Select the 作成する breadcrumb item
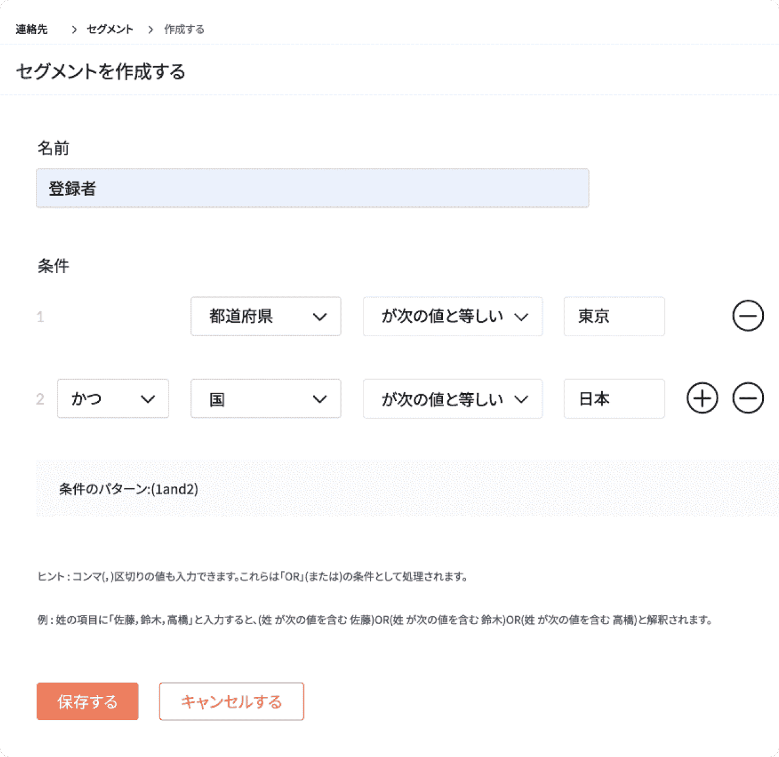Screen dimensions: 779x757 184,29
